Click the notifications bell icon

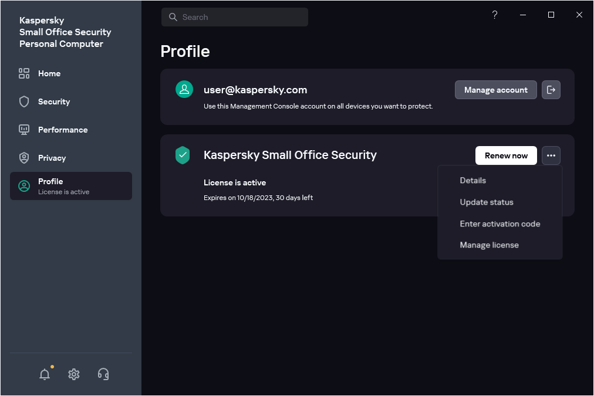45,374
